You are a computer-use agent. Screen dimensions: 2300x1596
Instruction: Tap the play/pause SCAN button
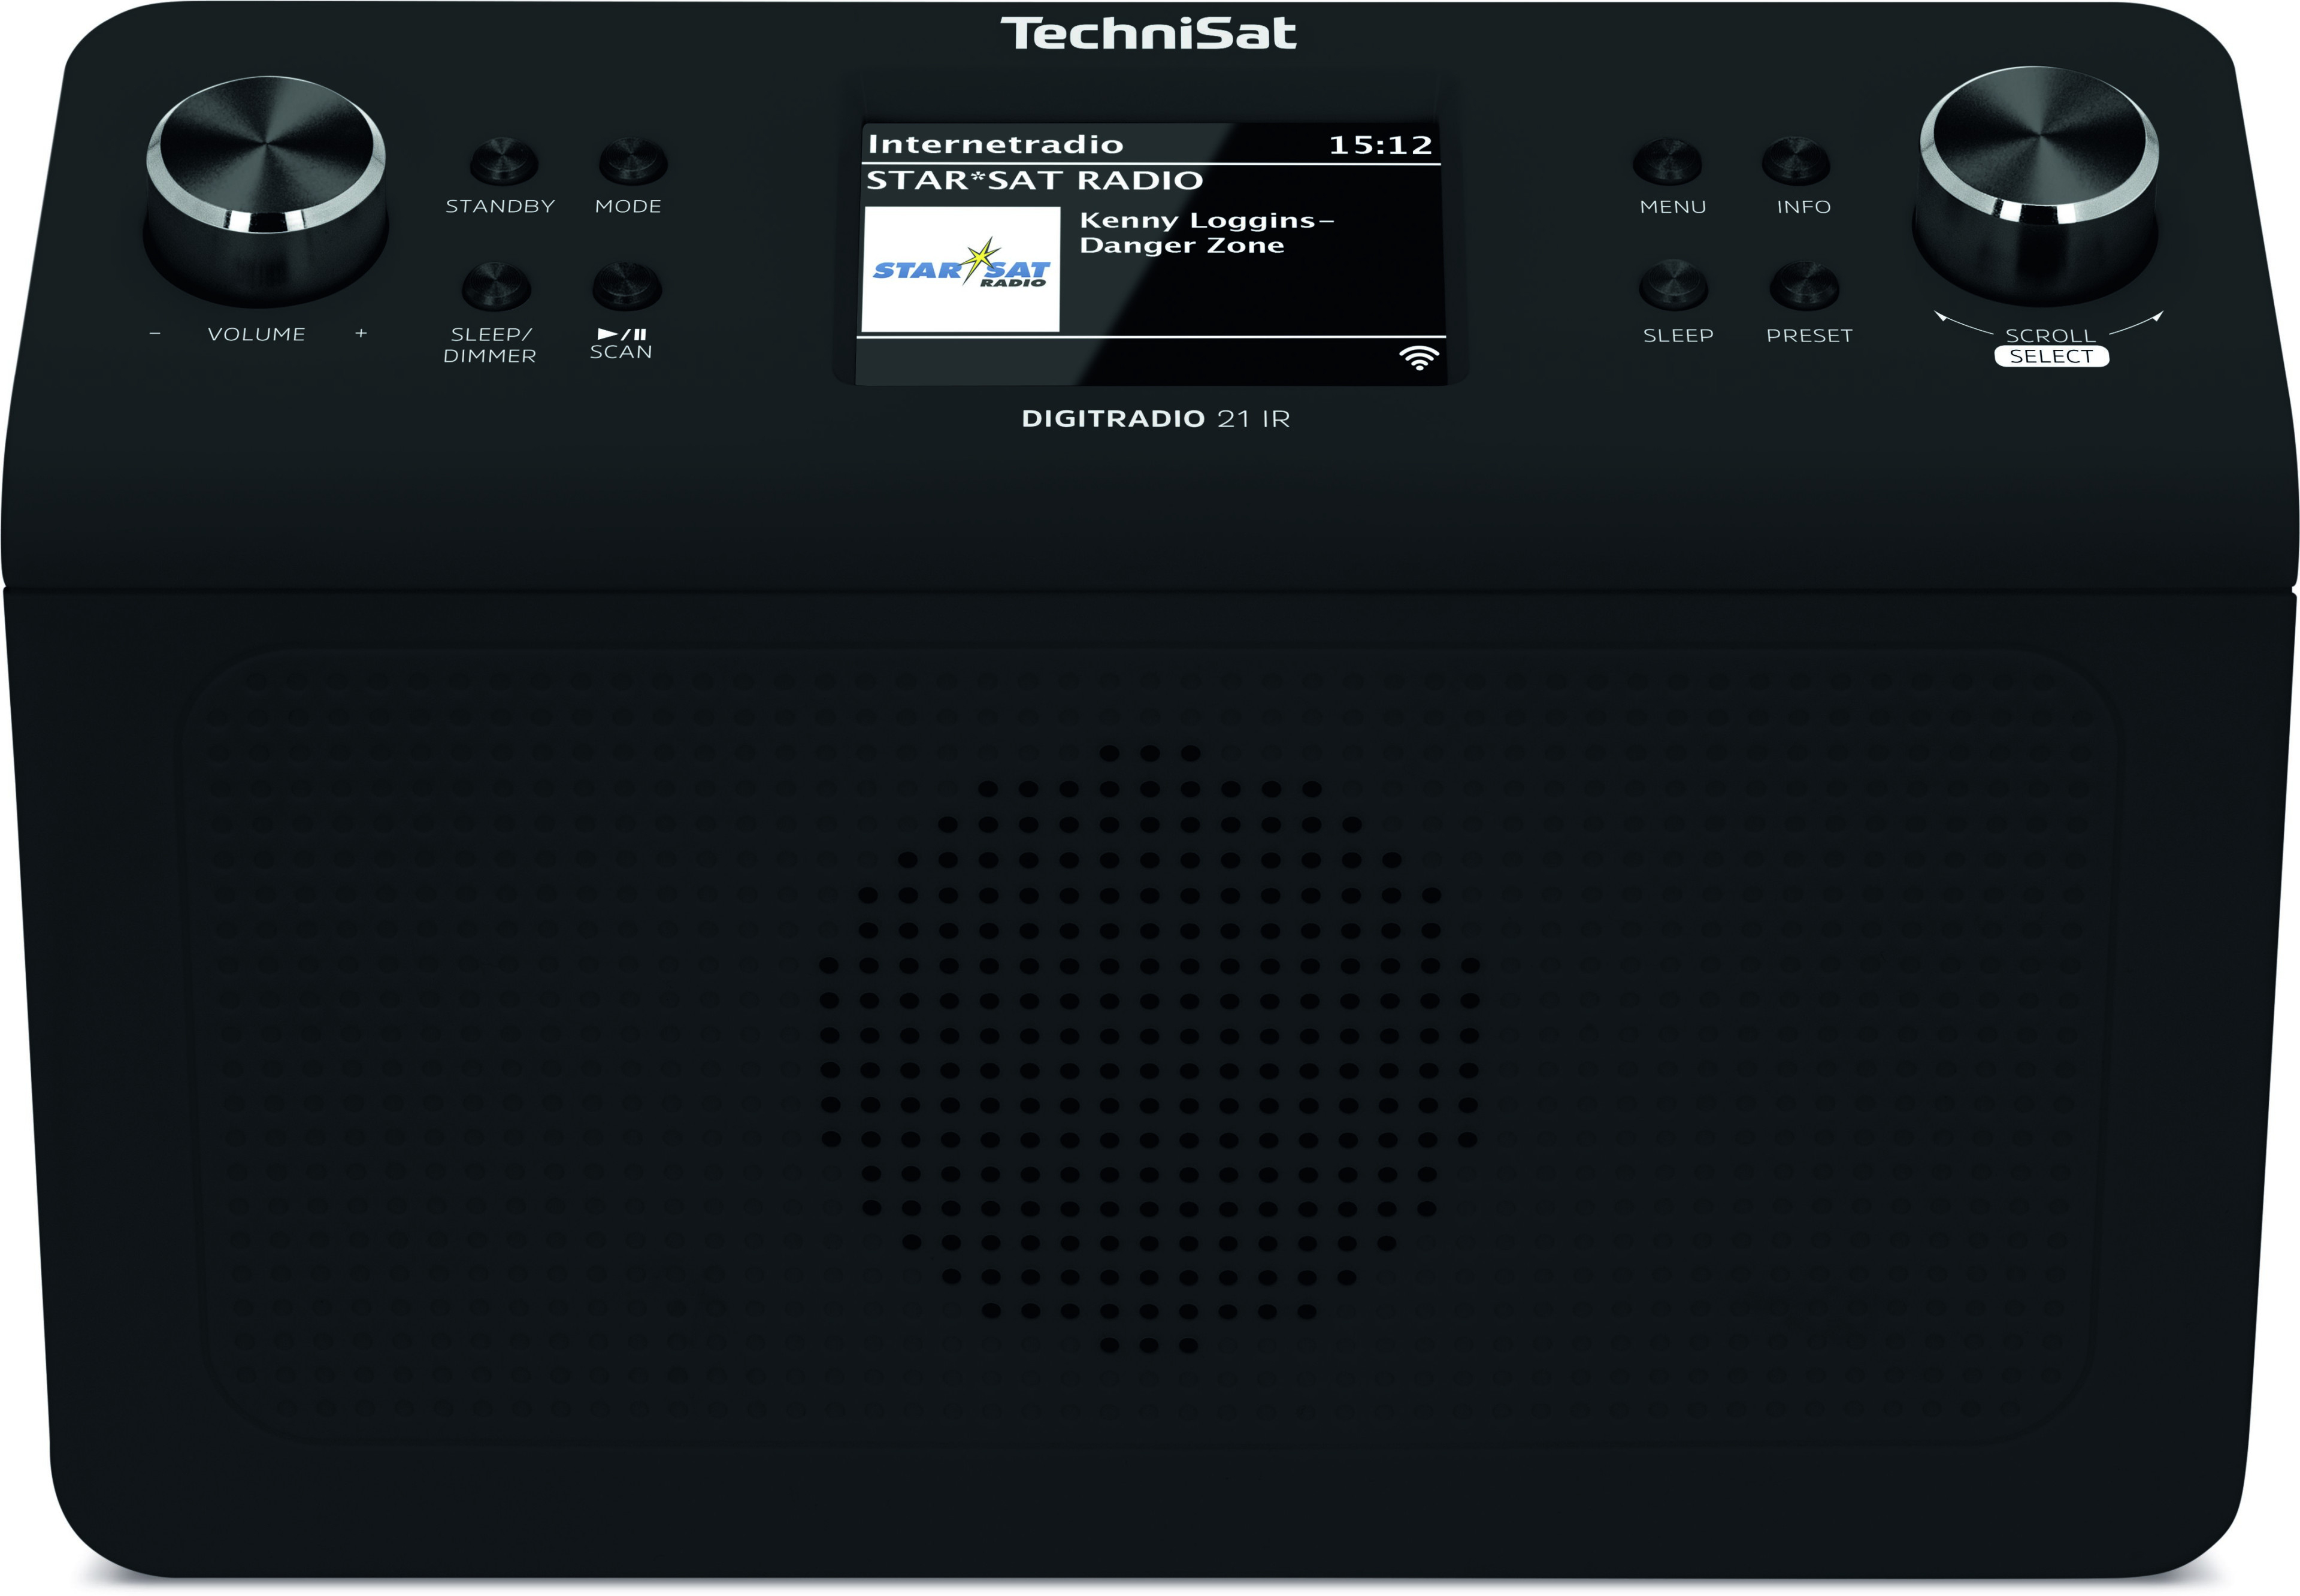[x=627, y=286]
